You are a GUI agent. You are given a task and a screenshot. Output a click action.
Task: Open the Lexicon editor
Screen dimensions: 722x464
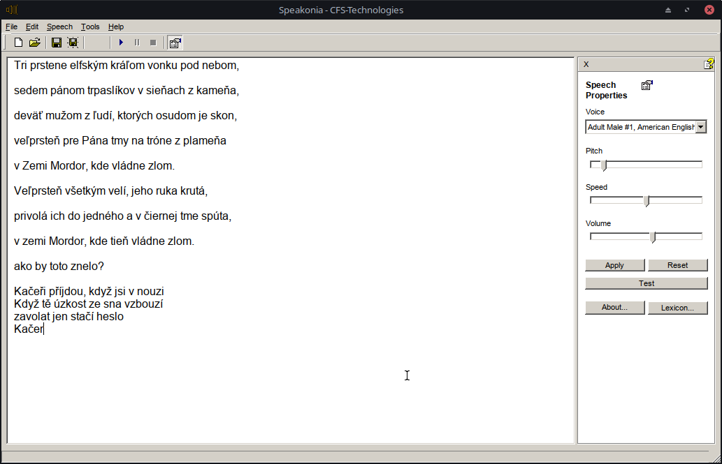(x=678, y=308)
